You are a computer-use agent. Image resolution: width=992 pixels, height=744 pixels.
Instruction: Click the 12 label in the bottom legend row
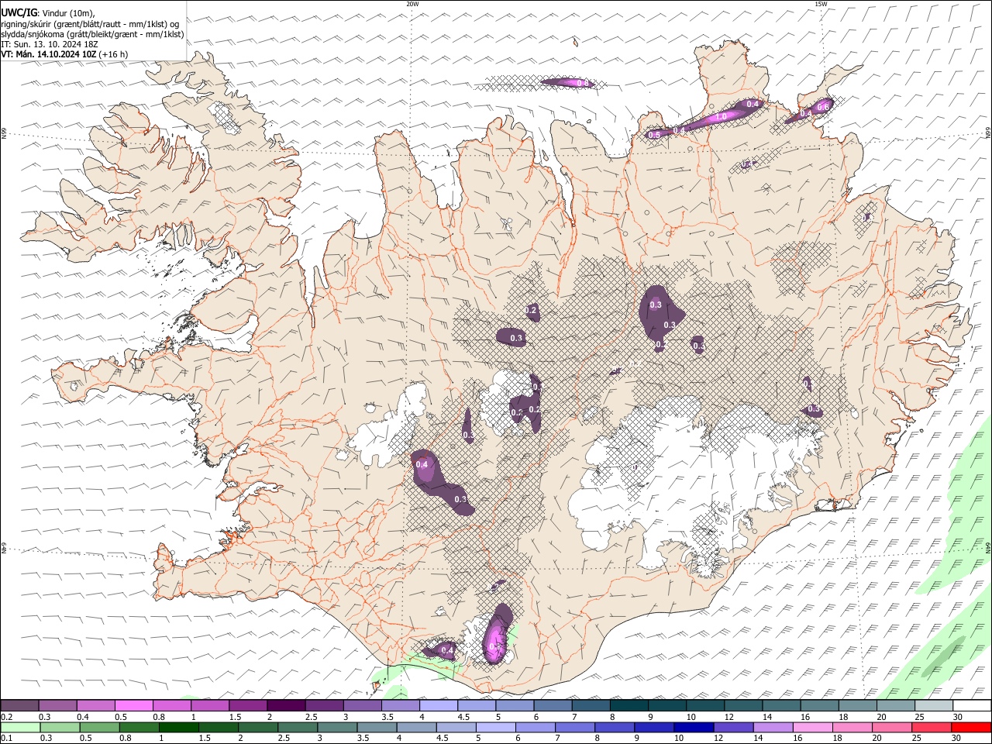click(x=719, y=739)
